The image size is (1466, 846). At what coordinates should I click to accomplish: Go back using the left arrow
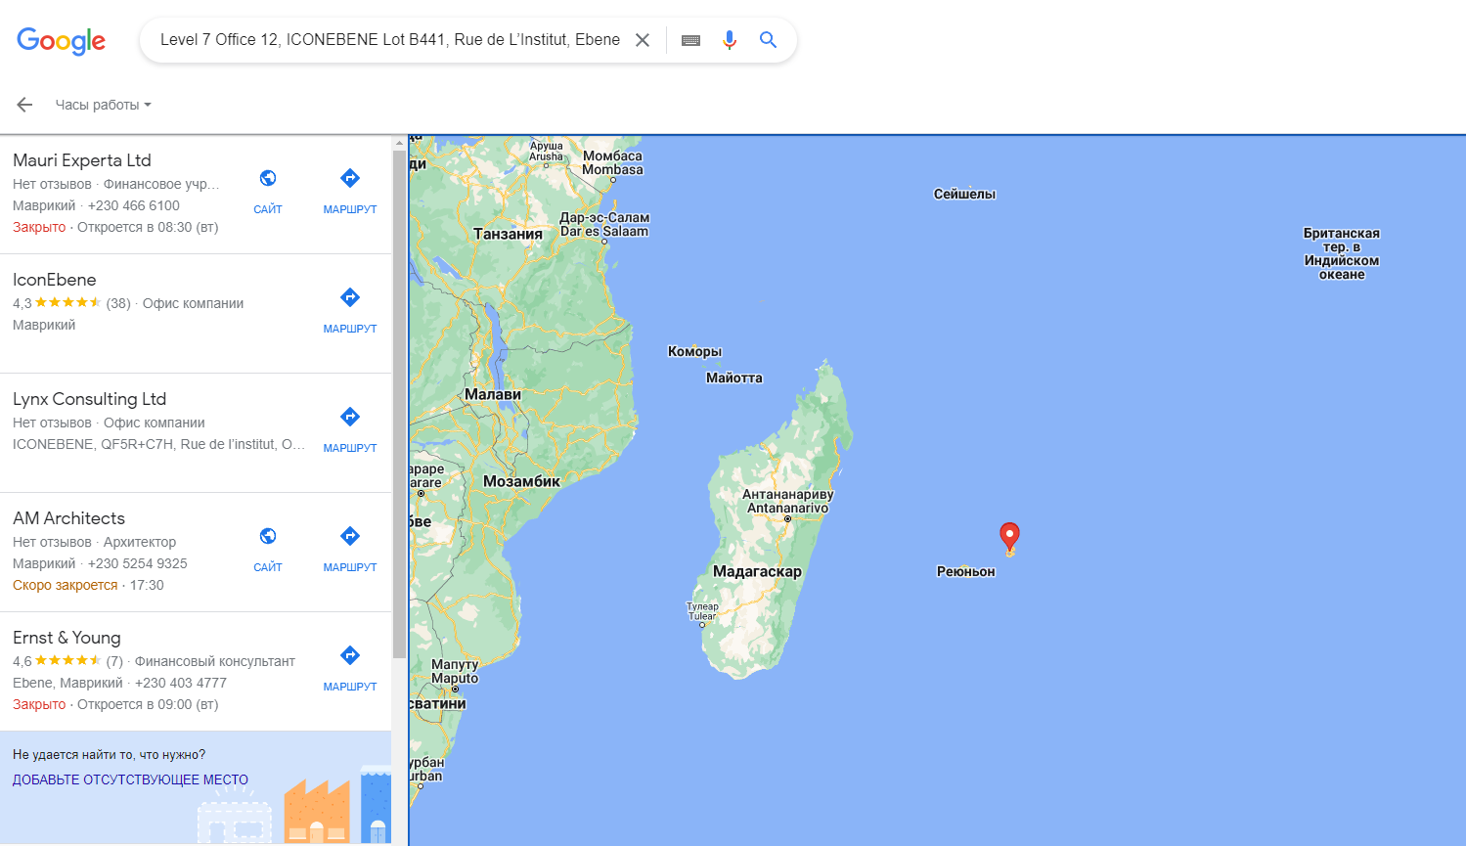(x=24, y=105)
